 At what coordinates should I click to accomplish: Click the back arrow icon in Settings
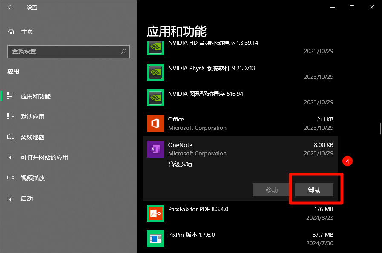tap(11, 7)
